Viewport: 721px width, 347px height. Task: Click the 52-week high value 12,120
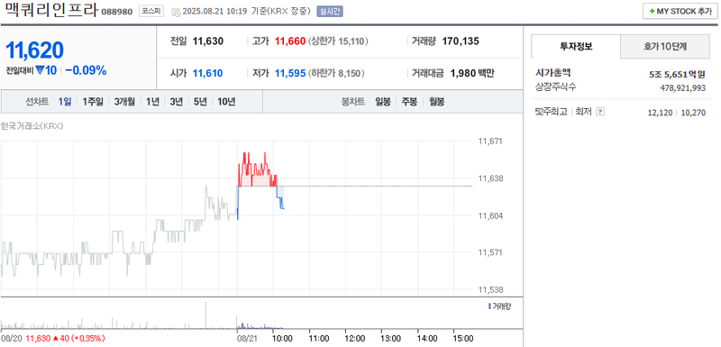pyautogui.click(x=660, y=113)
